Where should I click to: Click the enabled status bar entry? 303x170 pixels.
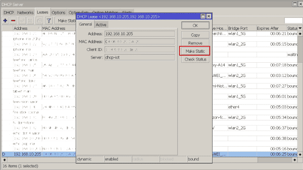pyautogui.click(x=118, y=159)
